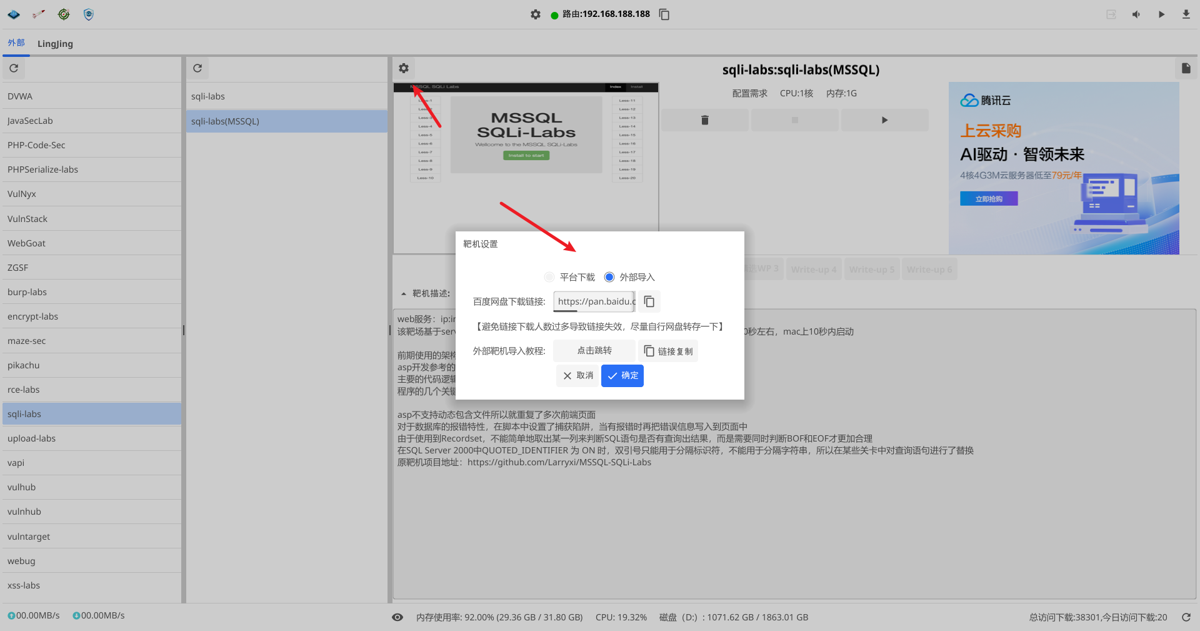The height and width of the screenshot is (631, 1200).
Task: Toggle the eye visibility icon in status bar
Action: pyautogui.click(x=397, y=617)
